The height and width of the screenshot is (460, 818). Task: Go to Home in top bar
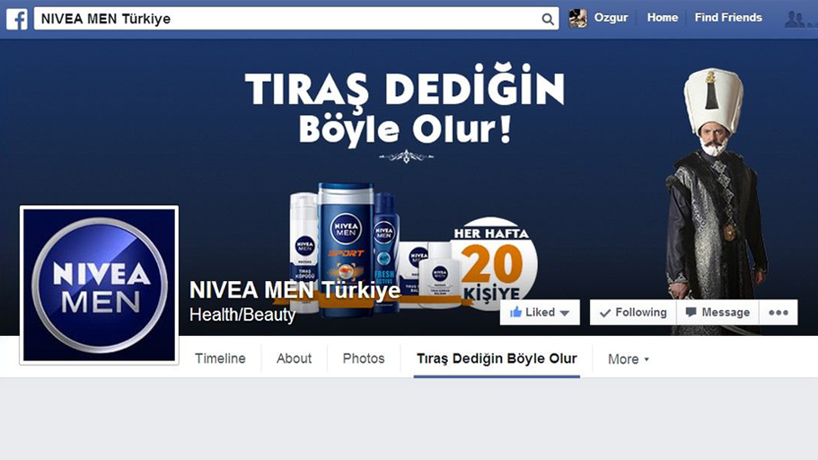[x=662, y=18]
